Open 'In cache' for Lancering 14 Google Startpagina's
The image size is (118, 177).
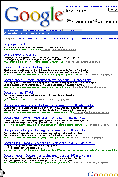click(85, 75)
